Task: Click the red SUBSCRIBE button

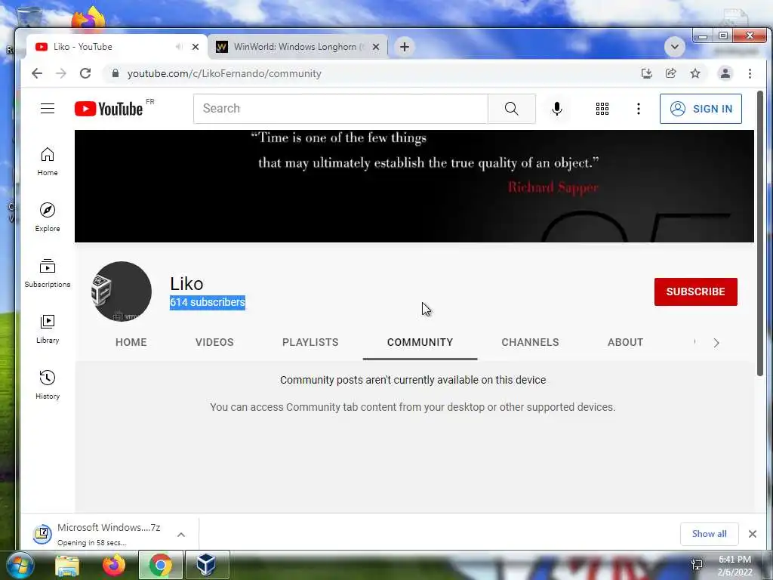Action: click(695, 292)
